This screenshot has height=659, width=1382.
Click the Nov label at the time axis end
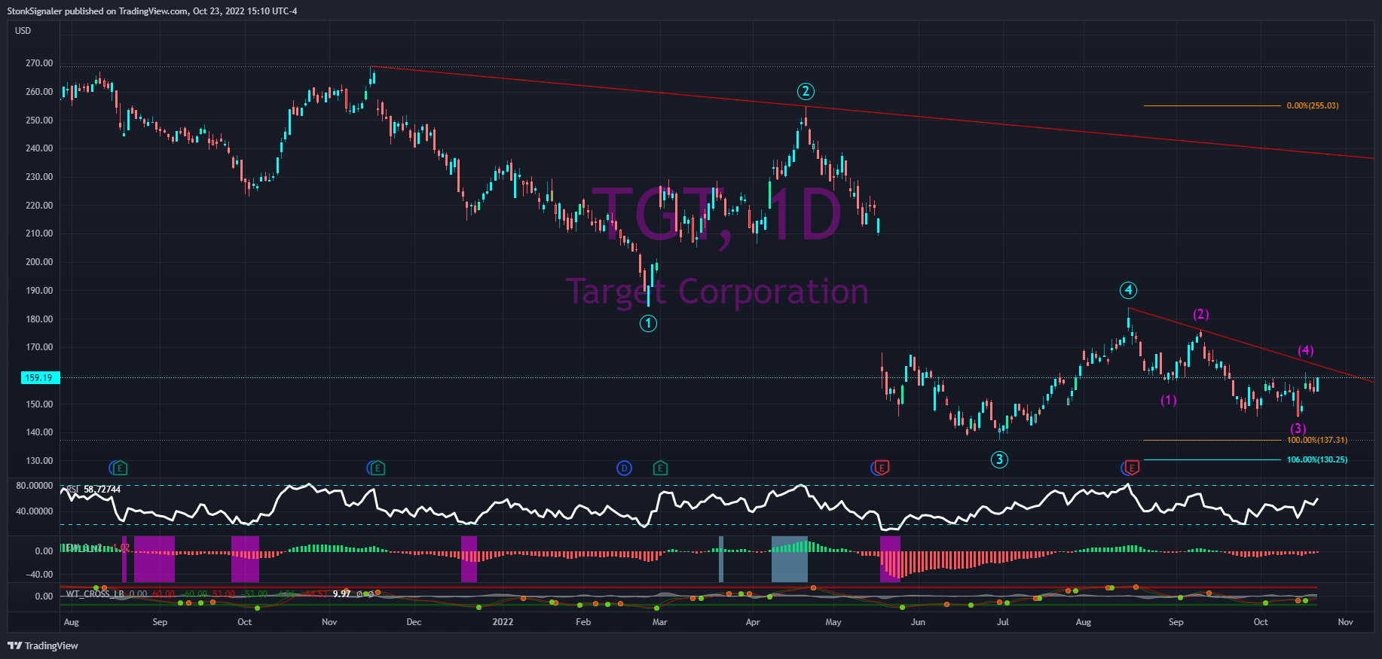pos(1345,622)
